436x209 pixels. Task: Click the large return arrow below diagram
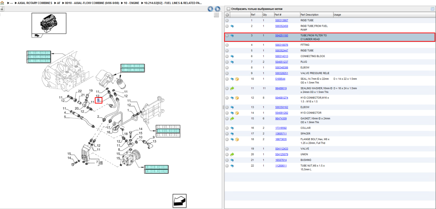pos(179,201)
